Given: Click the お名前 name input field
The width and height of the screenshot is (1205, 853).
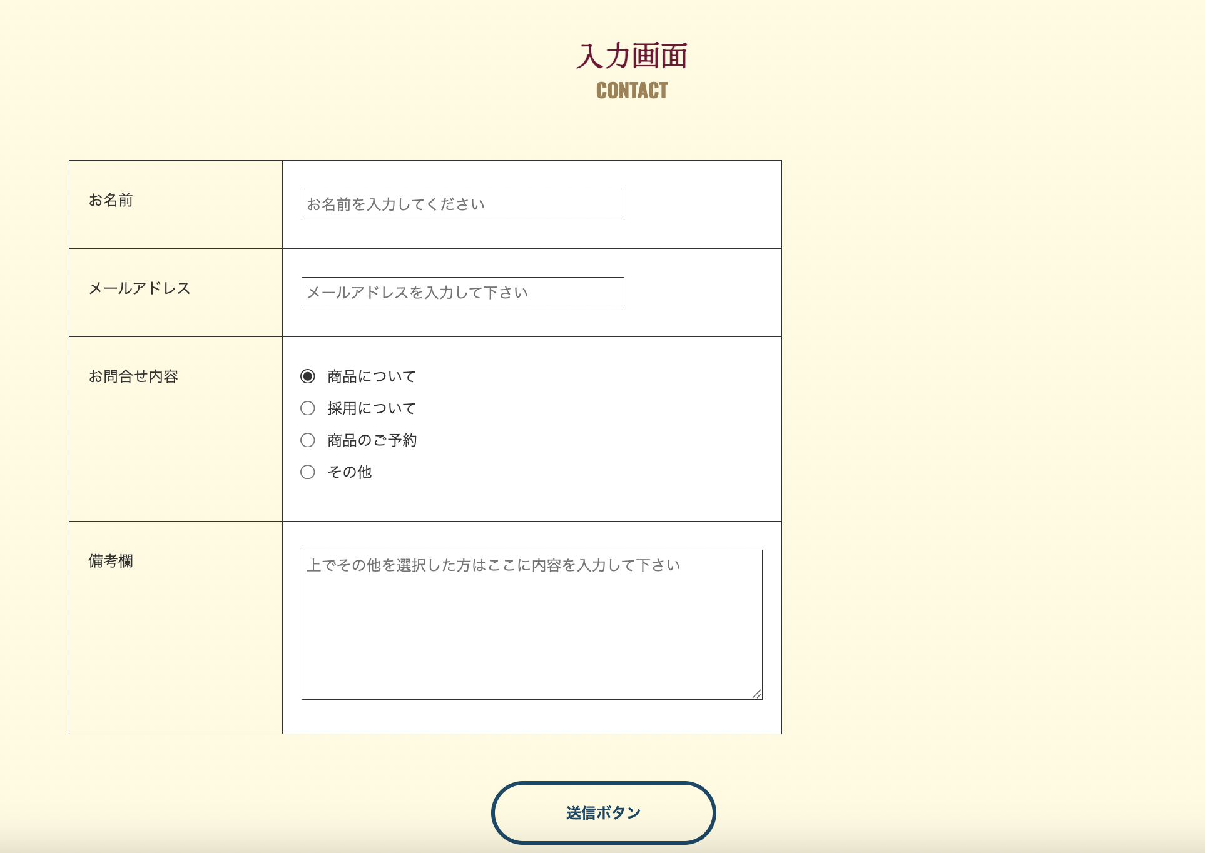Looking at the screenshot, I should [462, 204].
